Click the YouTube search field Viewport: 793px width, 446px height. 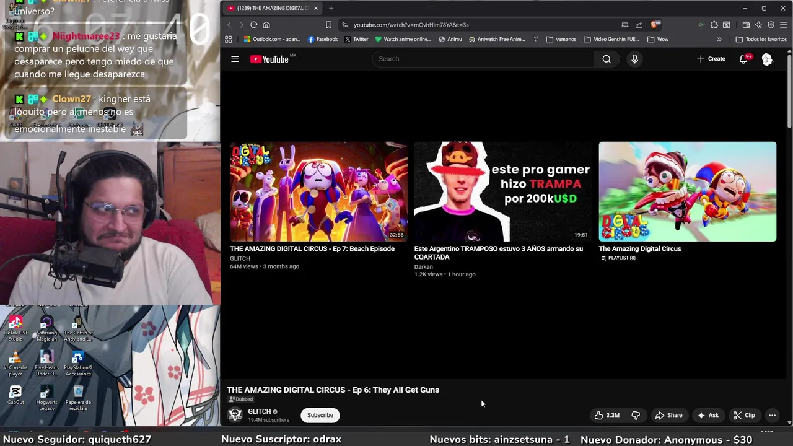[x=483, y=59]
